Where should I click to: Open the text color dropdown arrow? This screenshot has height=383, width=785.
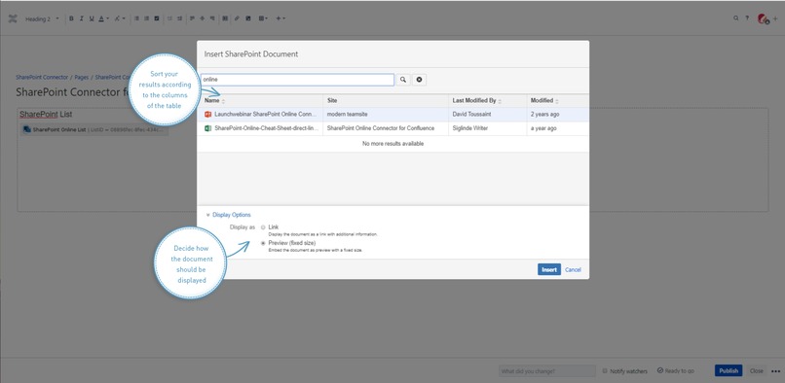[x=108, y=19]
